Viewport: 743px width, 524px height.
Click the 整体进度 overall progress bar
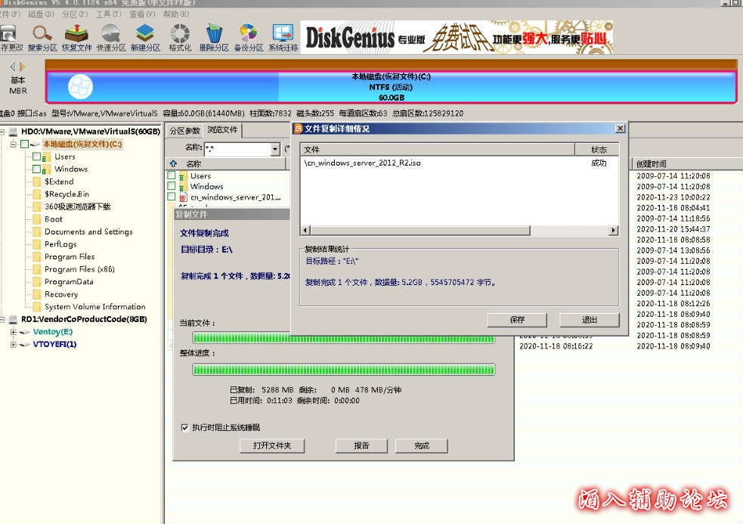(344, 370)
